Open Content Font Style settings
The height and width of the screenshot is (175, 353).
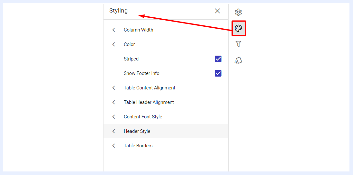click(x=143, y=117)
